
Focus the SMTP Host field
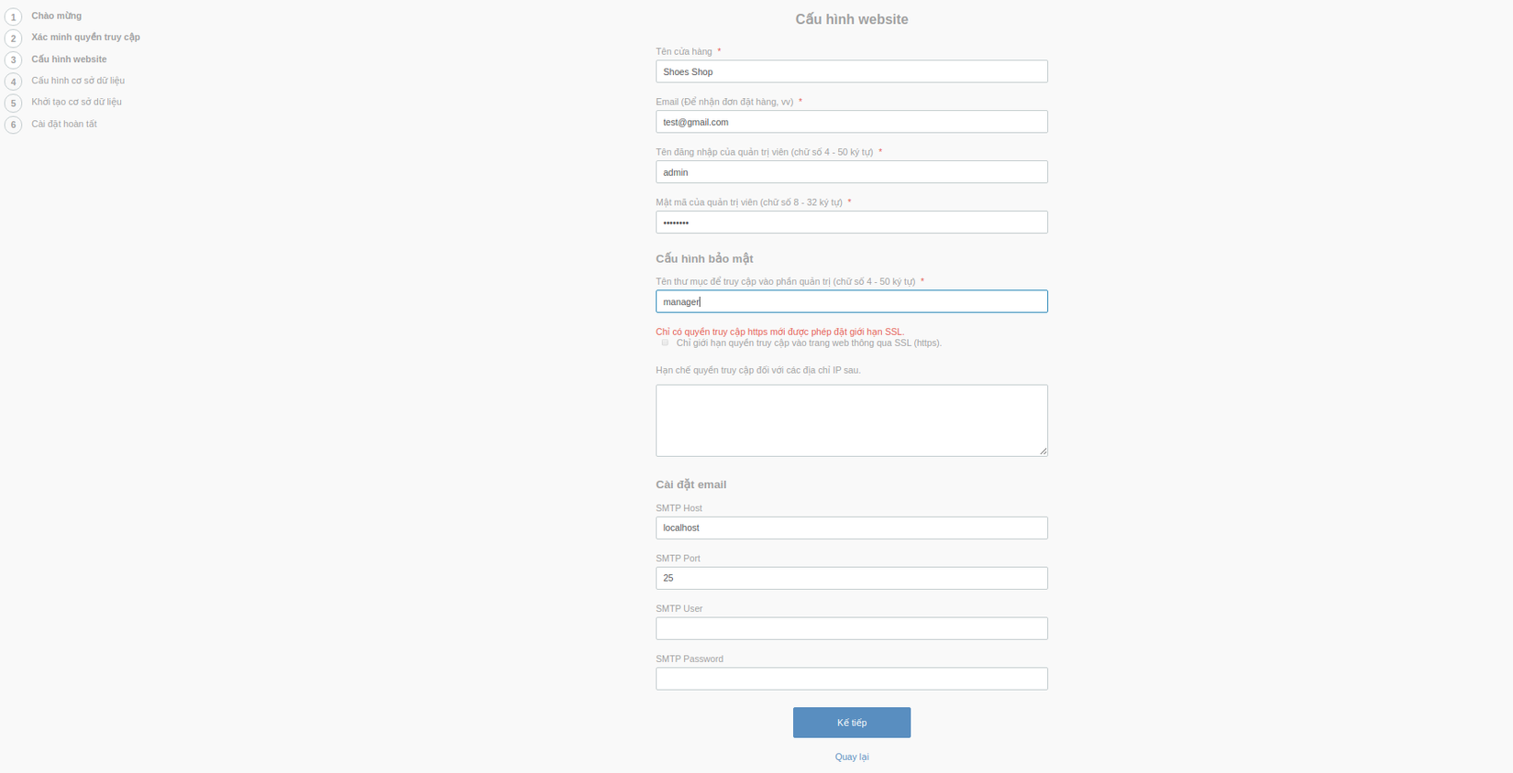point(851,528)
